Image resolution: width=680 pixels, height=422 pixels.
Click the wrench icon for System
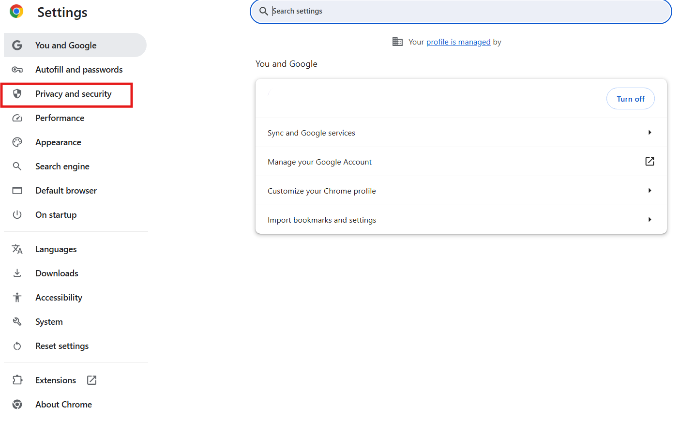(17, 322)
